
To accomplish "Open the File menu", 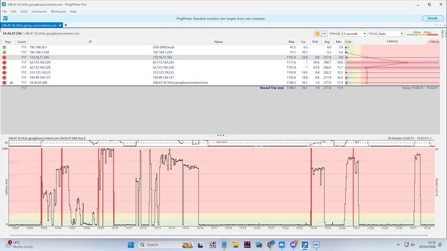I will (x=4, y=11).
